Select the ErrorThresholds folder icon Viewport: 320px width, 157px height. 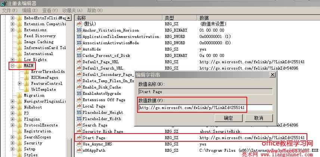point(27,71)
